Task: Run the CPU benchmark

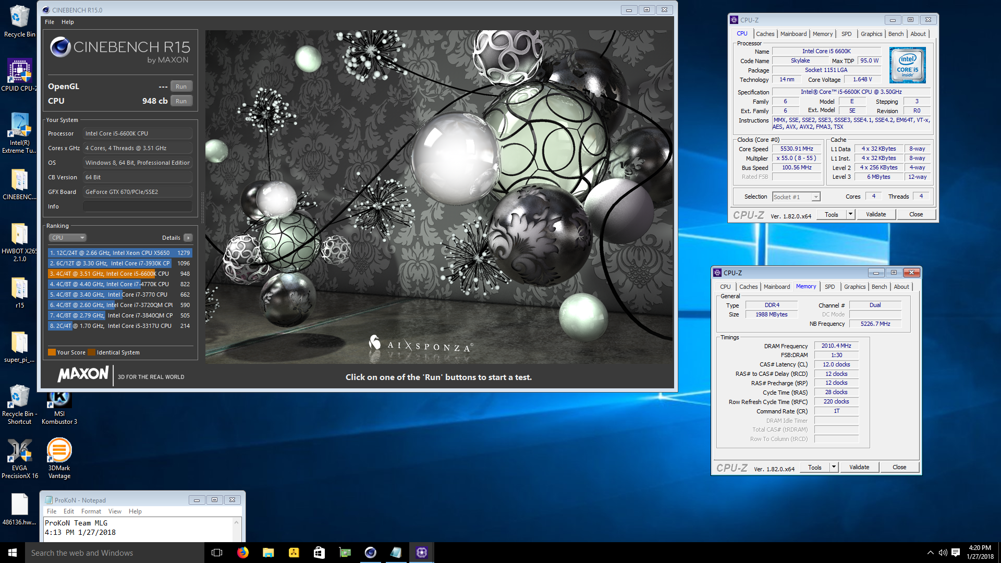Action: tap(181, 101)
